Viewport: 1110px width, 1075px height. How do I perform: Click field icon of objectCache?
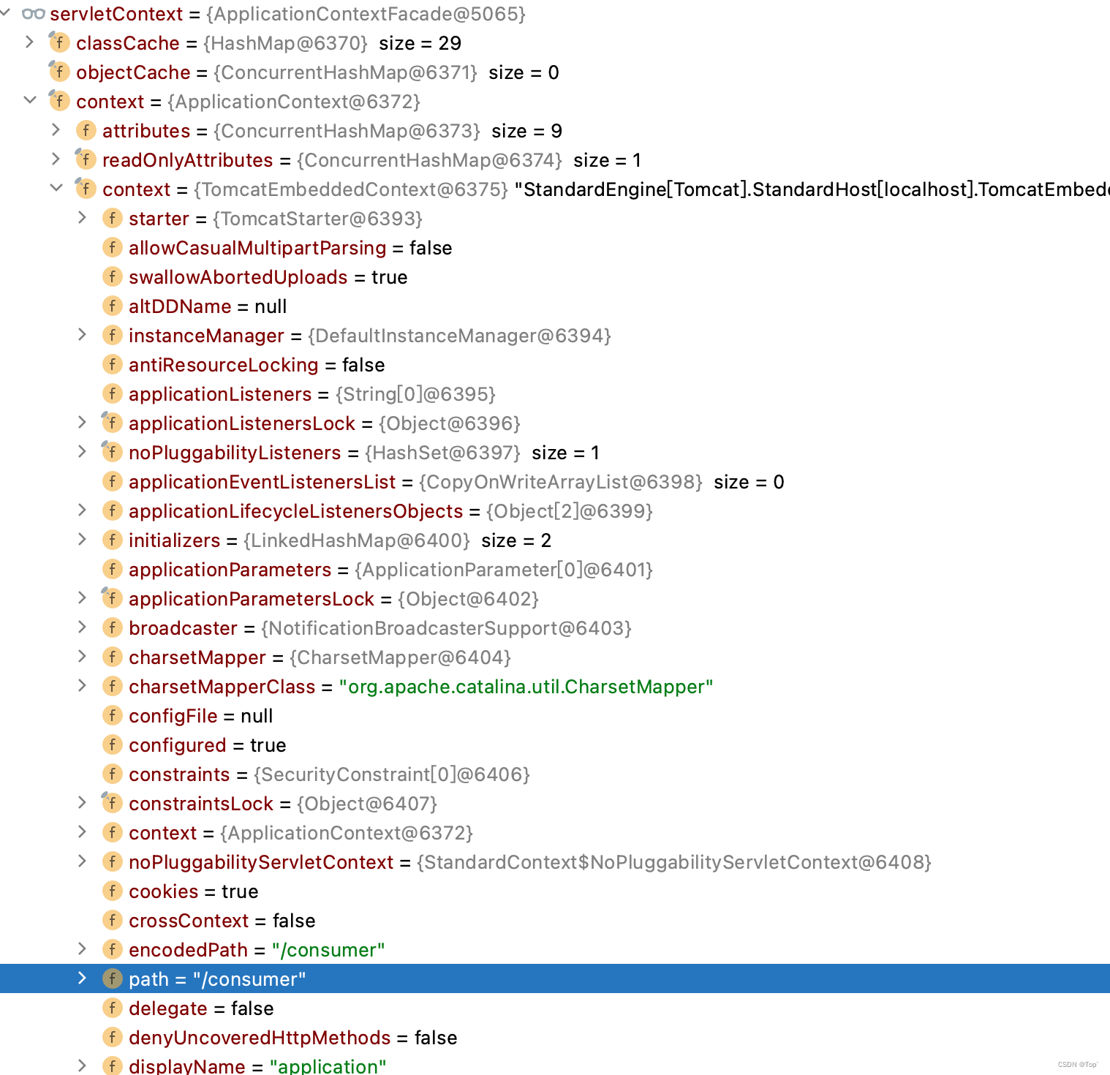(x=59, y=72)
